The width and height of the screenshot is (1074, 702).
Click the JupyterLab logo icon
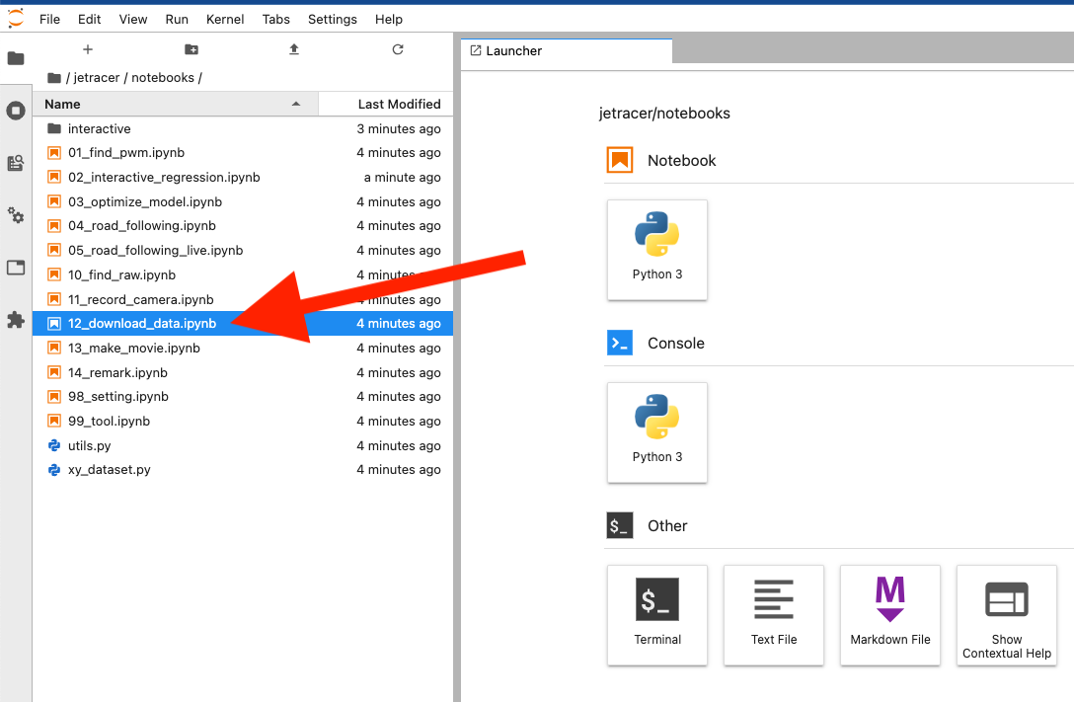[15, 19]
